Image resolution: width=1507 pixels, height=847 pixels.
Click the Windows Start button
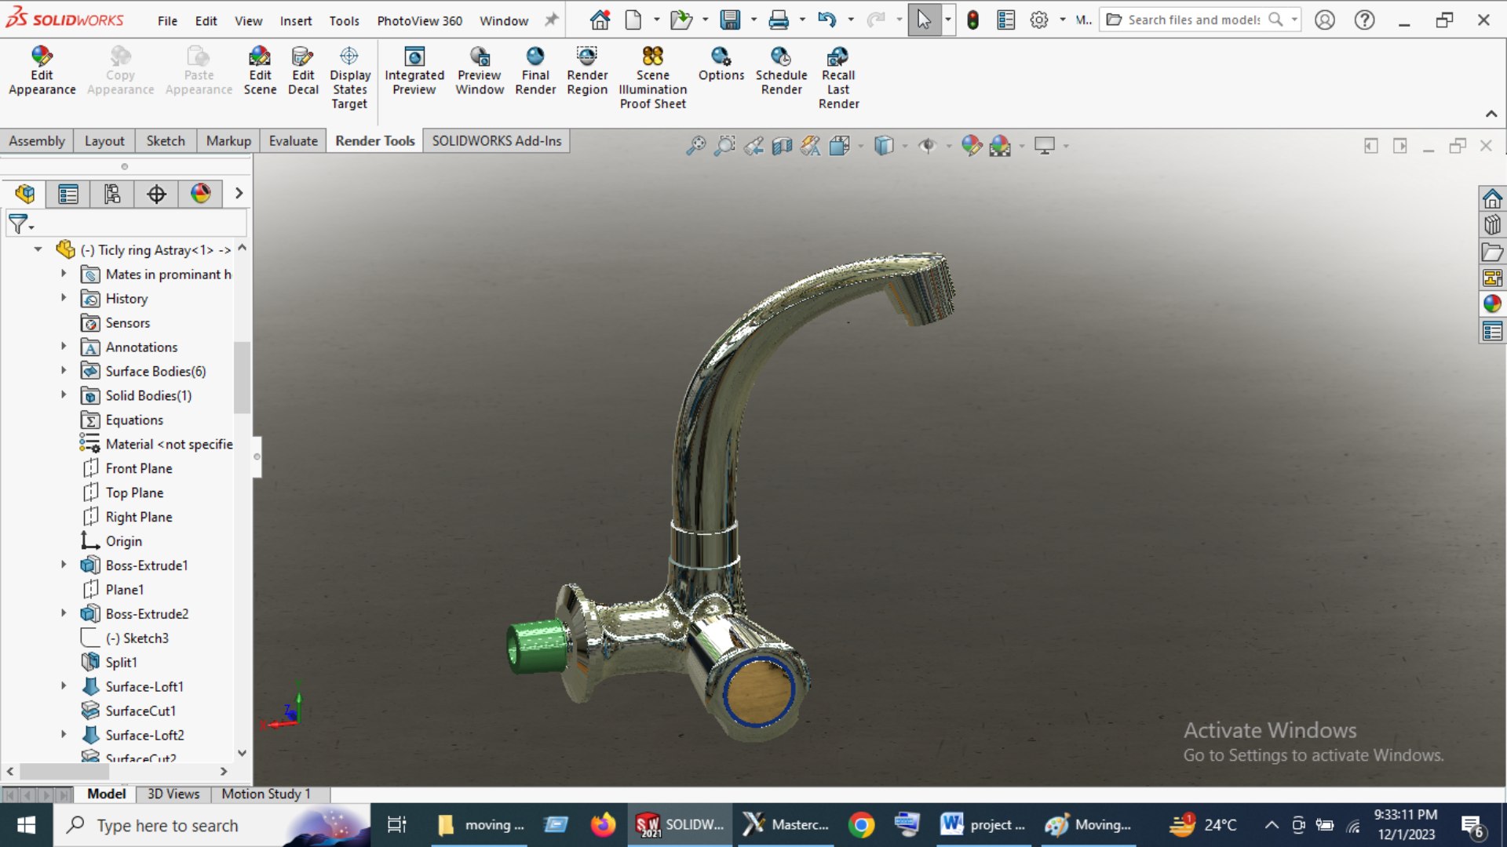click(26, 825)
